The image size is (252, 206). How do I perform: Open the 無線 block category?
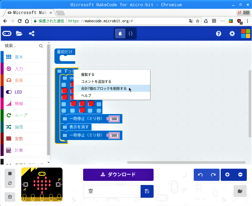[24, 104]
